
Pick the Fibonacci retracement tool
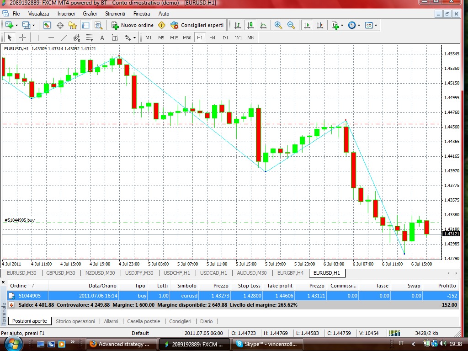90,37
